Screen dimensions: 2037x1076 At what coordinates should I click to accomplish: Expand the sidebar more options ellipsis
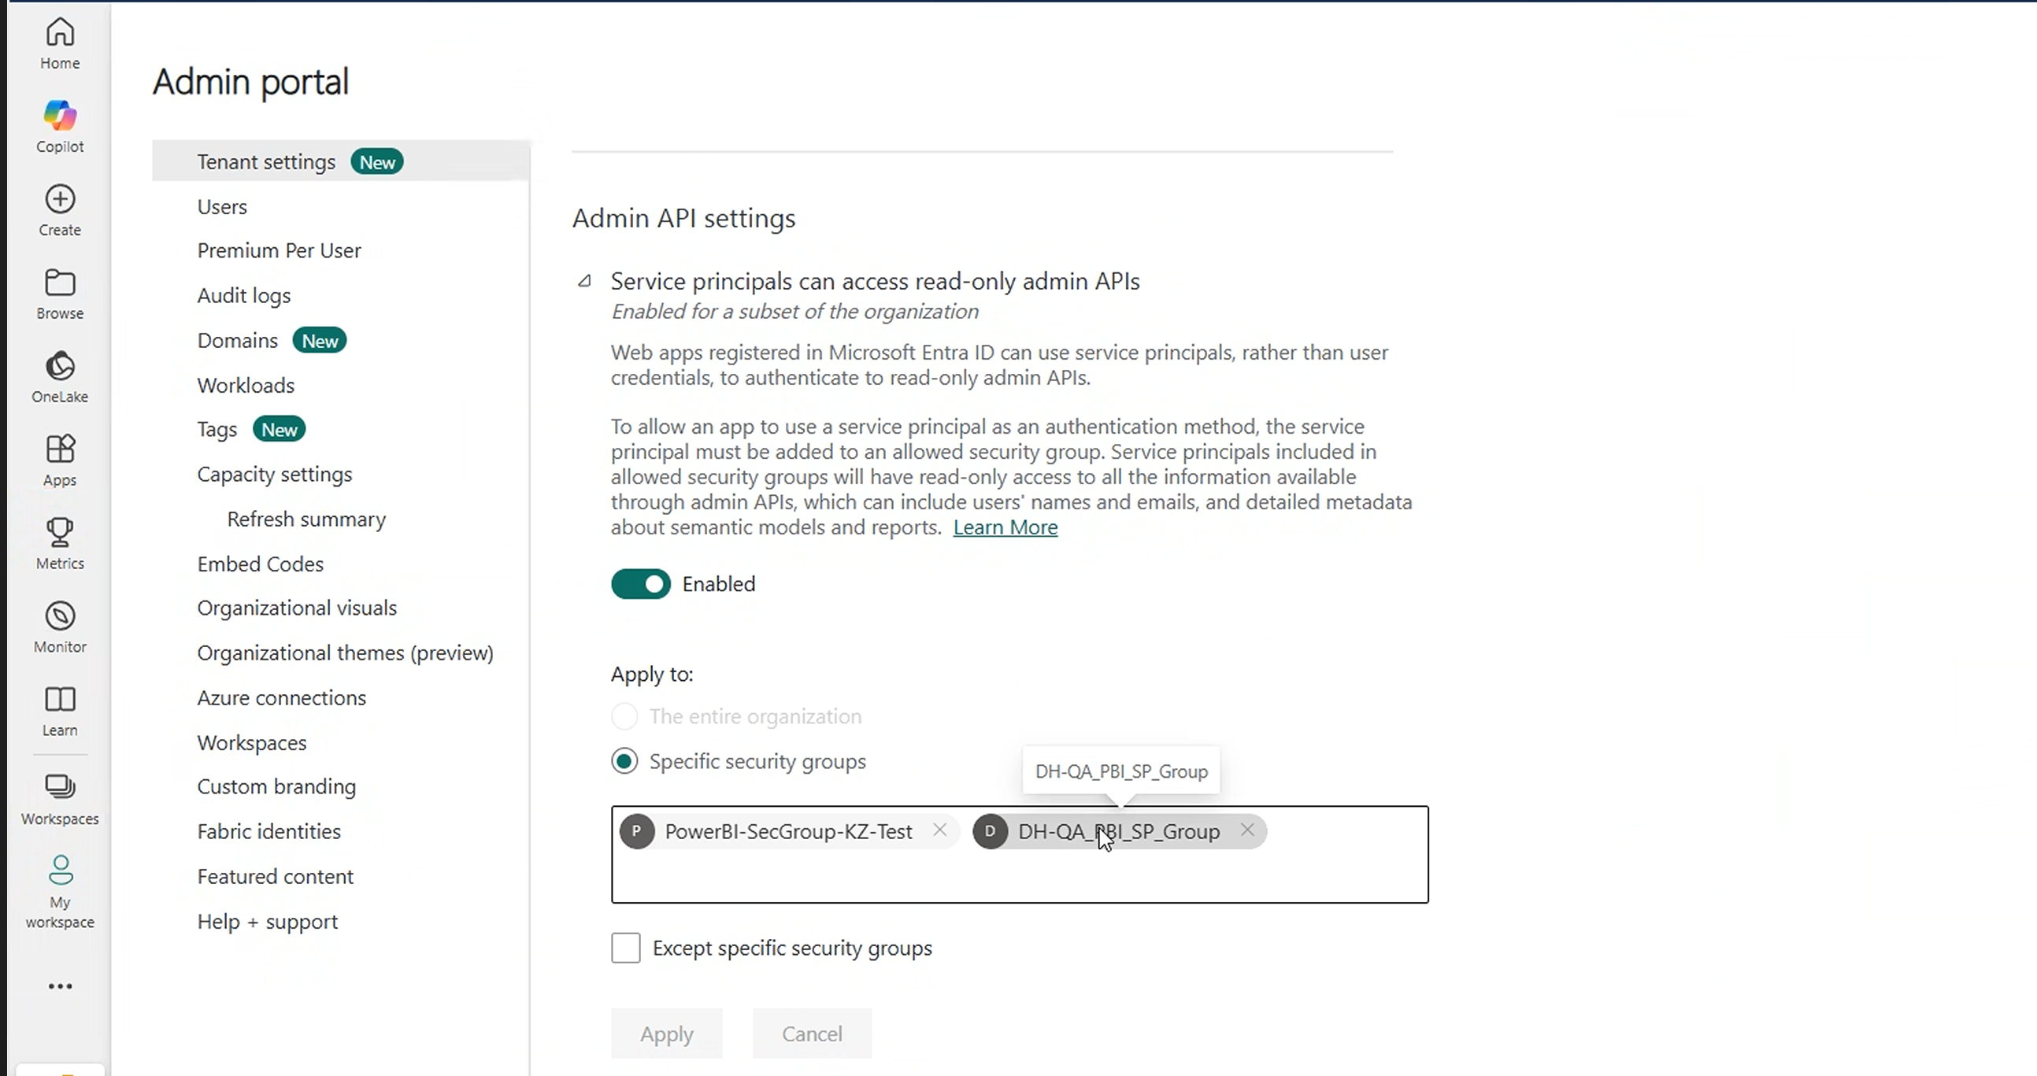tap(60, 985)
